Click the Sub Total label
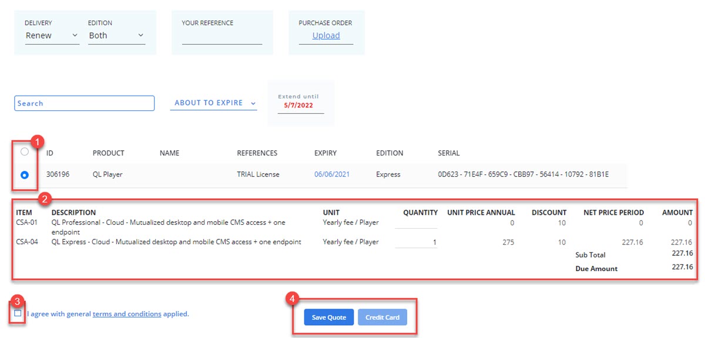The width and height of the screenshot is (705, 338). (x=590, y=255)
